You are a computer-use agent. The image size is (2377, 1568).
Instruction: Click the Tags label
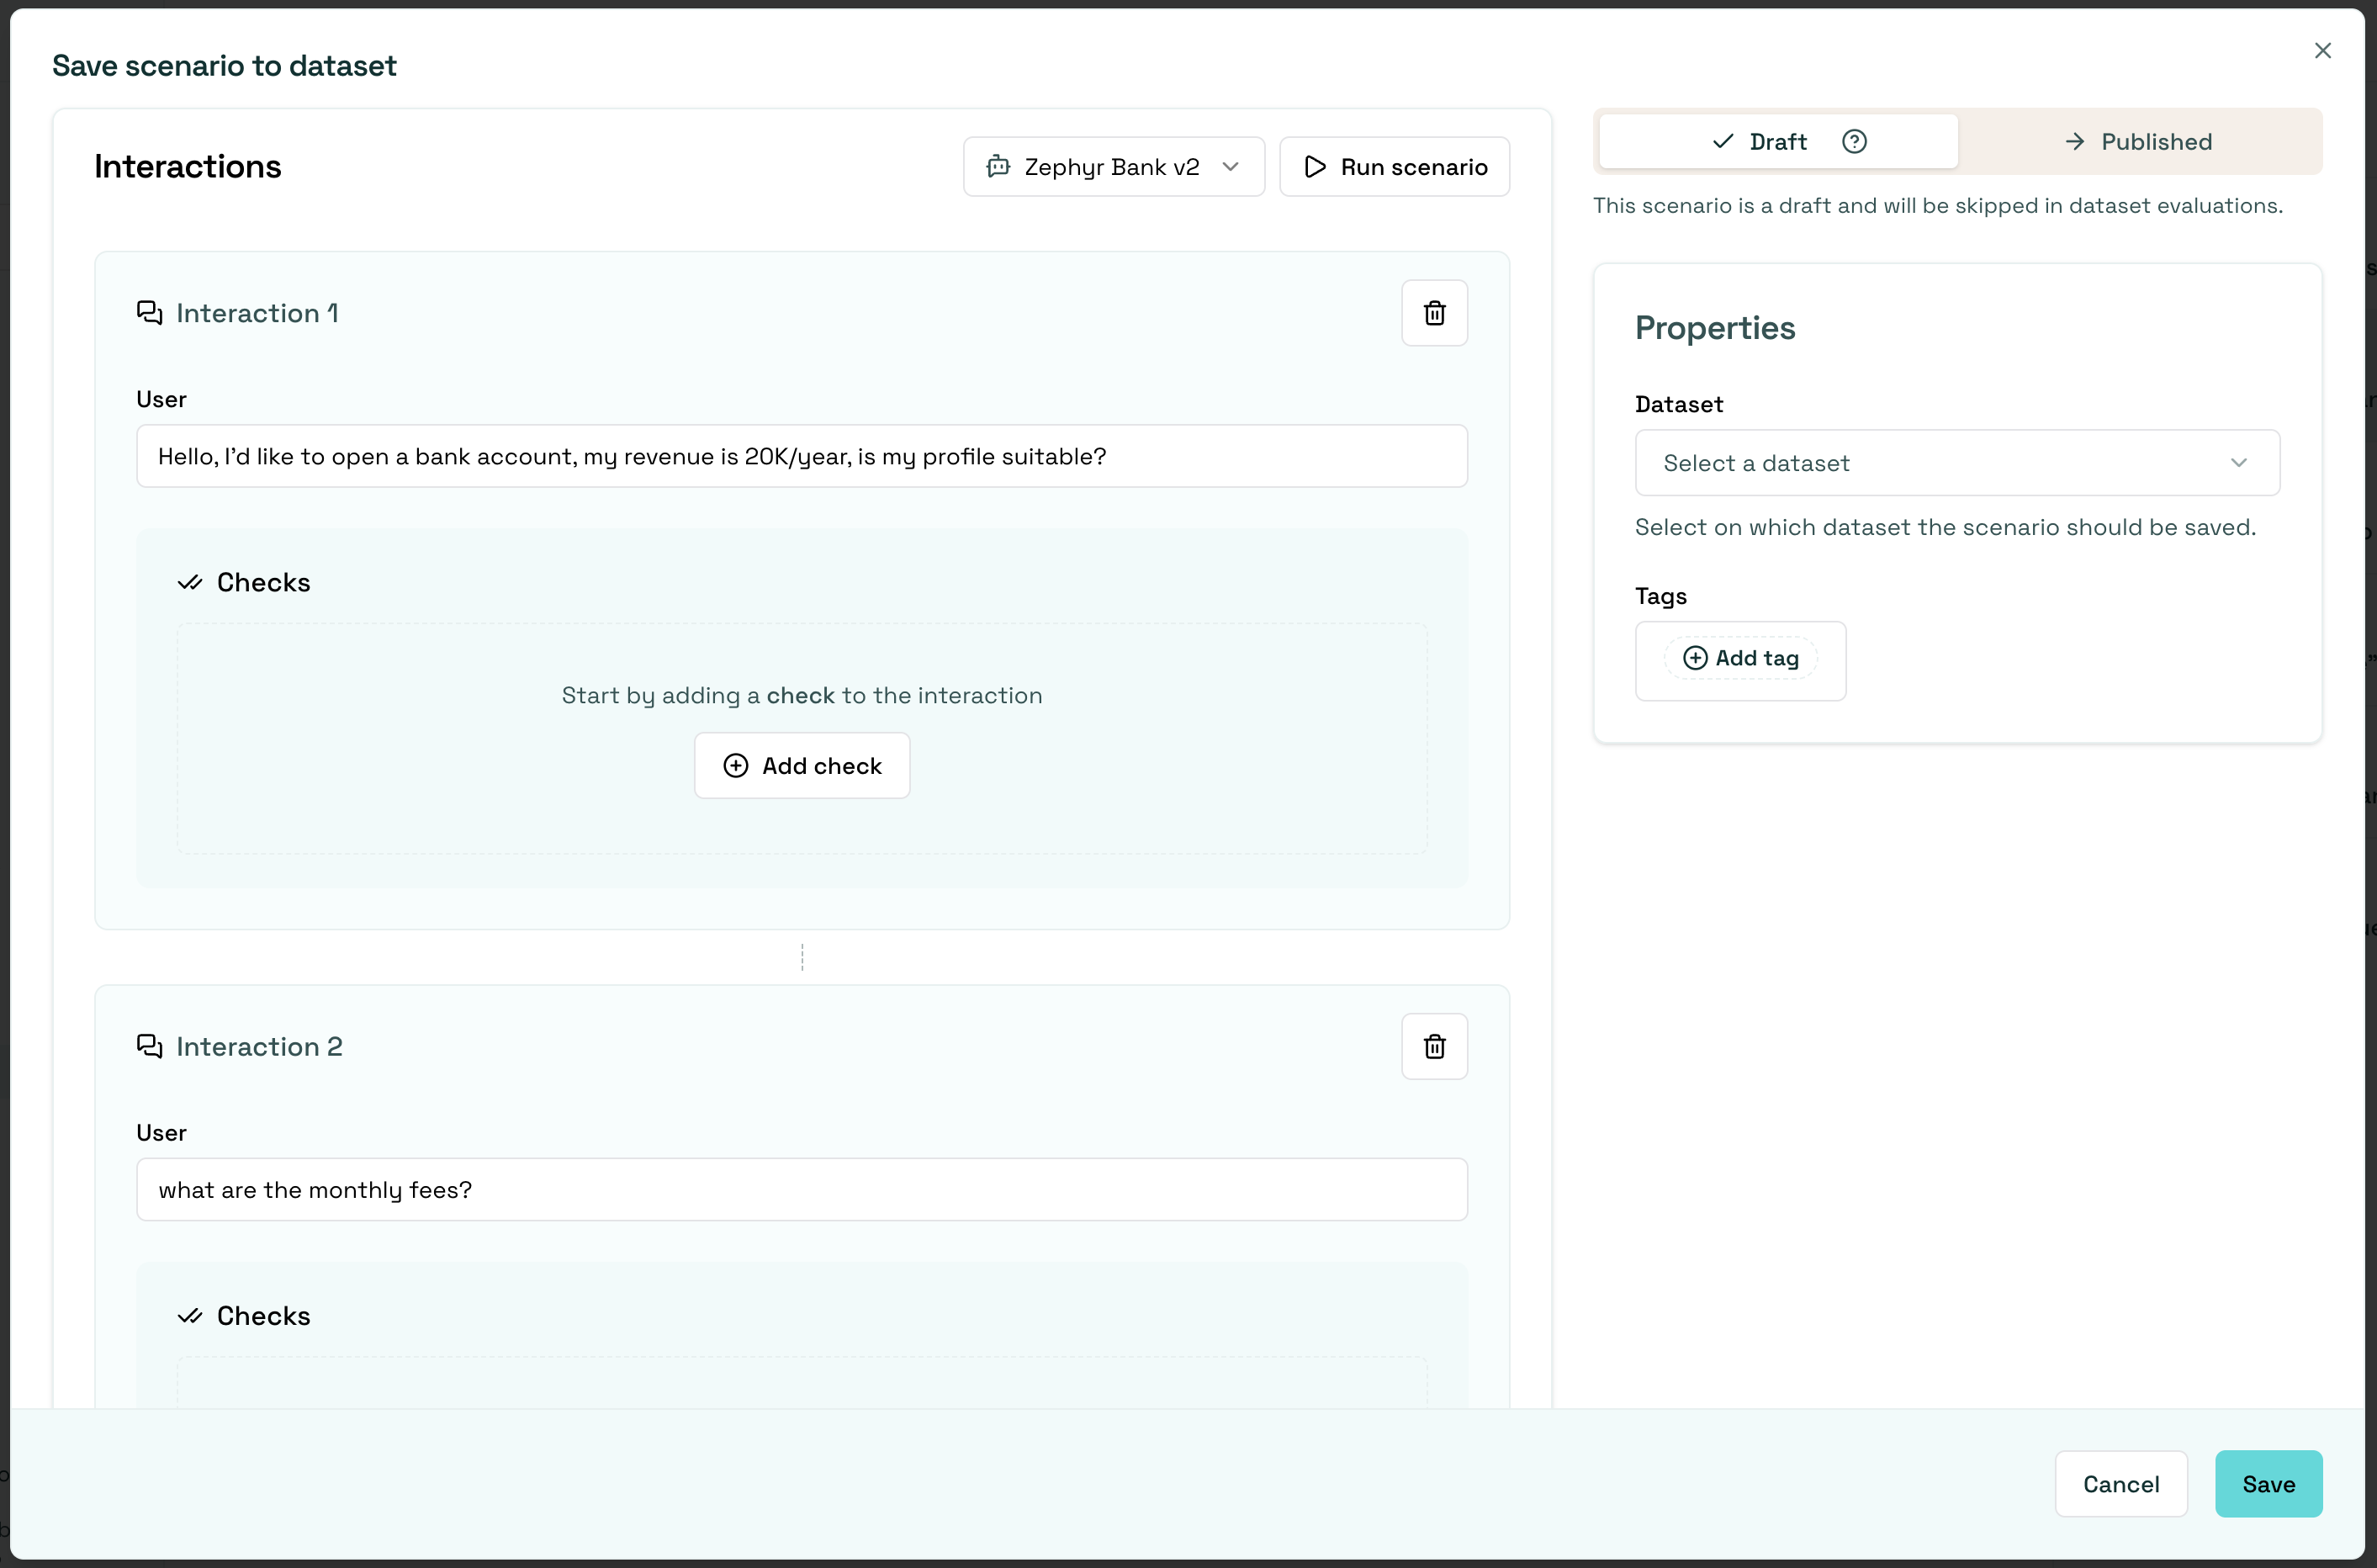click(x=1661, y=596)
